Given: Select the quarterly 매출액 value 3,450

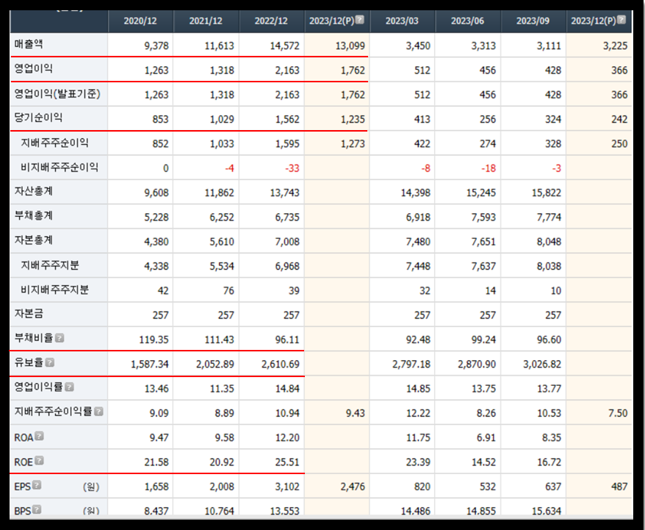Looking at the screenshot, I should 418,46.
